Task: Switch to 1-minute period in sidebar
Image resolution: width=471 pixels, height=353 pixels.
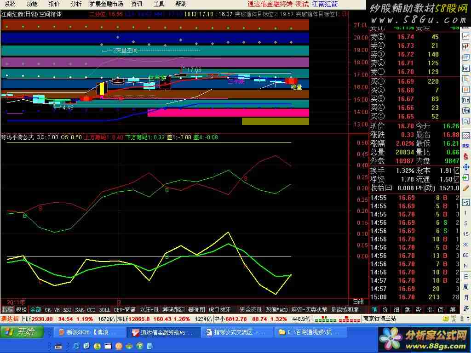Action: [x=466, y=213]
